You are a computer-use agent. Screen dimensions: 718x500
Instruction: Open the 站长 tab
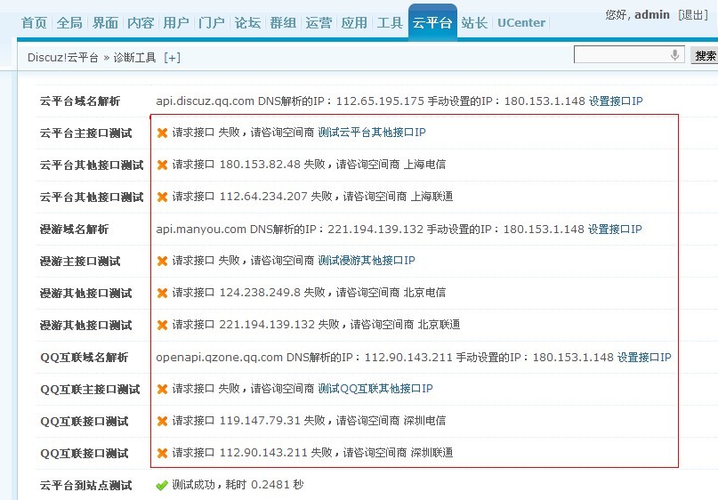point(474,23)
